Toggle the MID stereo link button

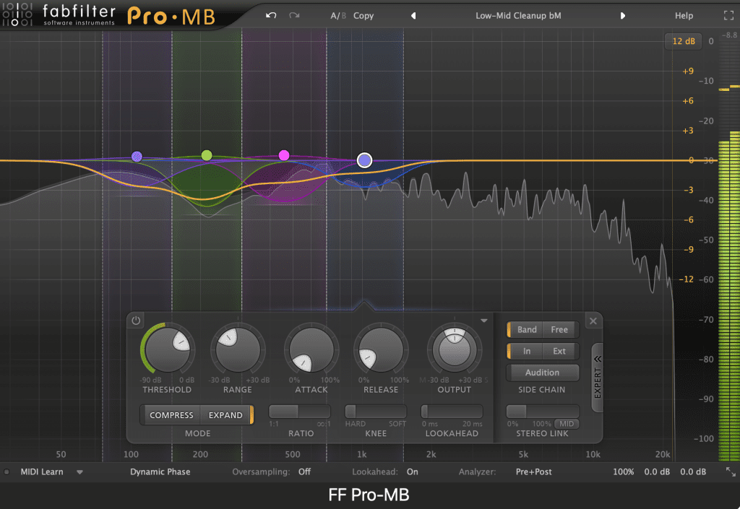click(x=567, y=424)
